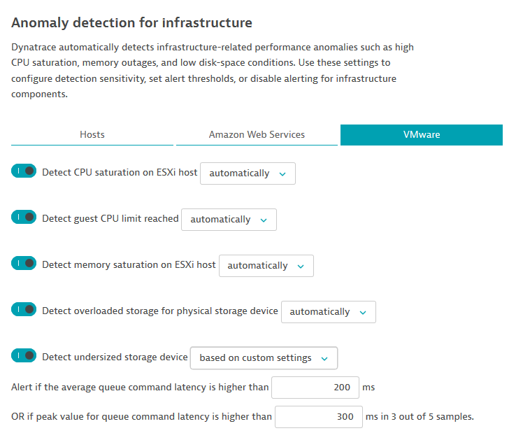Toggle off guest CPU limit reached detection
The width and height of the screenshot is (516, 447).
tap(24, 218)
